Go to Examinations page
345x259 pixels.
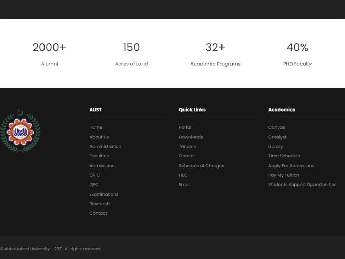point(104,194)
